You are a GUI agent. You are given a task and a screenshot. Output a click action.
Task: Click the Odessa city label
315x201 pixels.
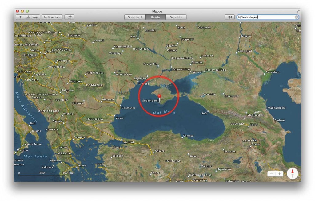[x=144, y=83]
